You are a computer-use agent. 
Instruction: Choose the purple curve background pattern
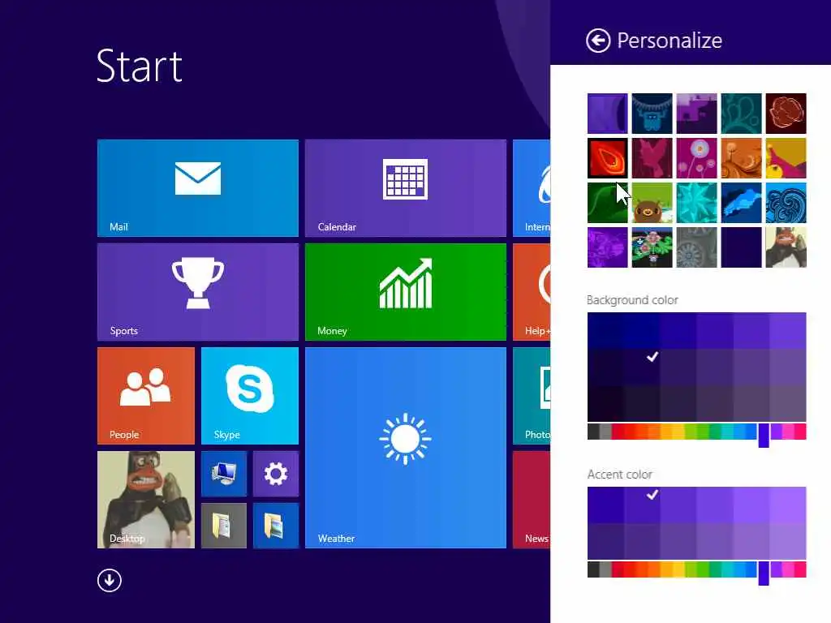(x=607, y=114)
